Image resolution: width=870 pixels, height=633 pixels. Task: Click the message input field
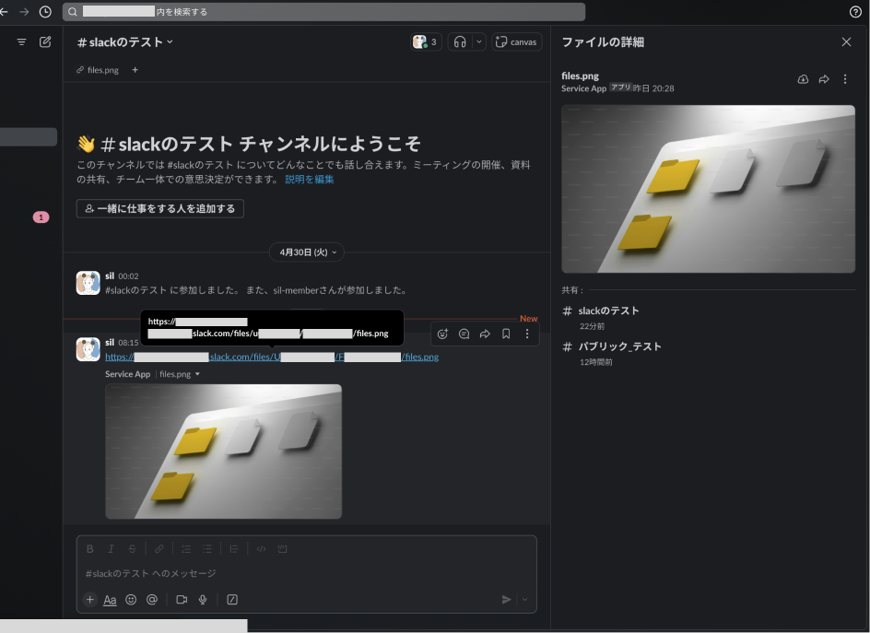point(304,573)
